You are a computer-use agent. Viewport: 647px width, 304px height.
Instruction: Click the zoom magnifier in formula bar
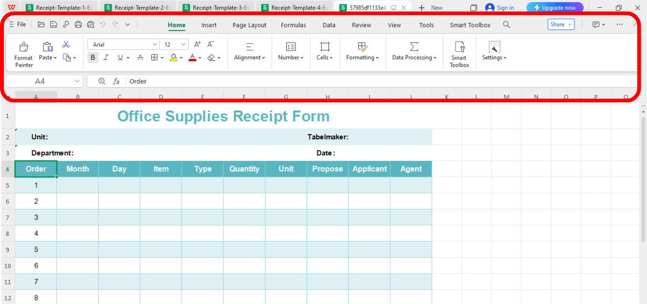[102, 81]
